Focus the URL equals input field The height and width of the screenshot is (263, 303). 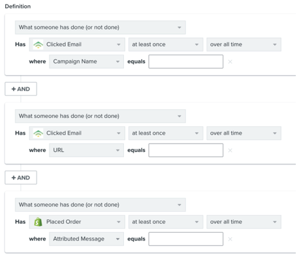pyautogui.click(x=186, y=150)
